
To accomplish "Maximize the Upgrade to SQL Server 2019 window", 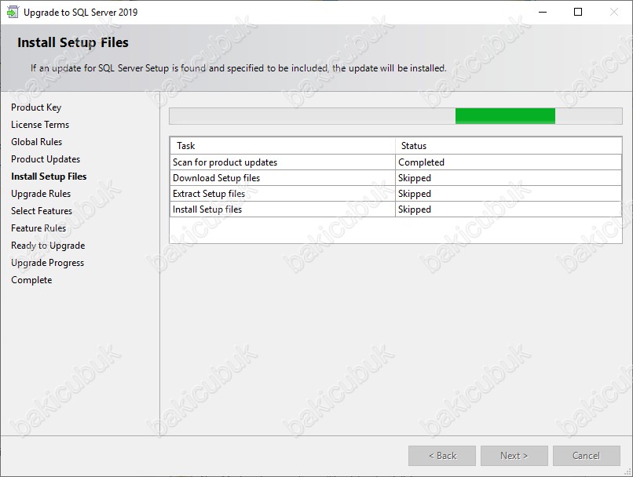I will [x=578, y=12].
